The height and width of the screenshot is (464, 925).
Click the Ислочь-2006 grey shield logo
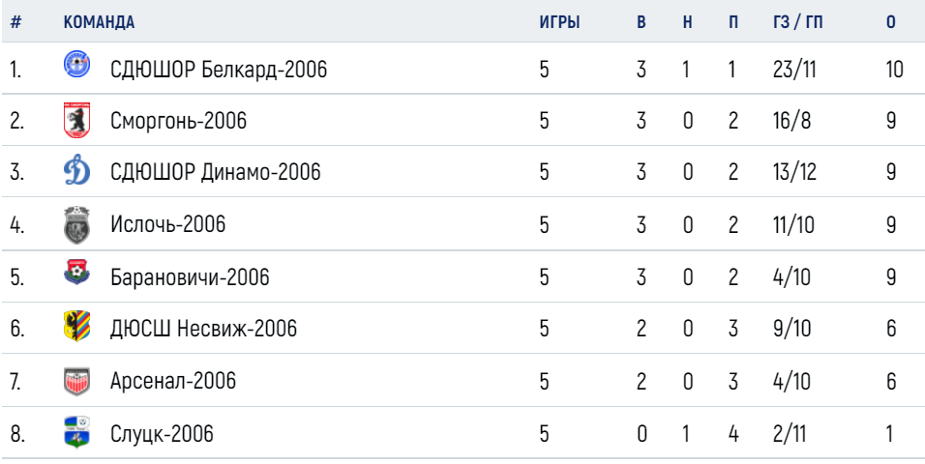(76, 224)
